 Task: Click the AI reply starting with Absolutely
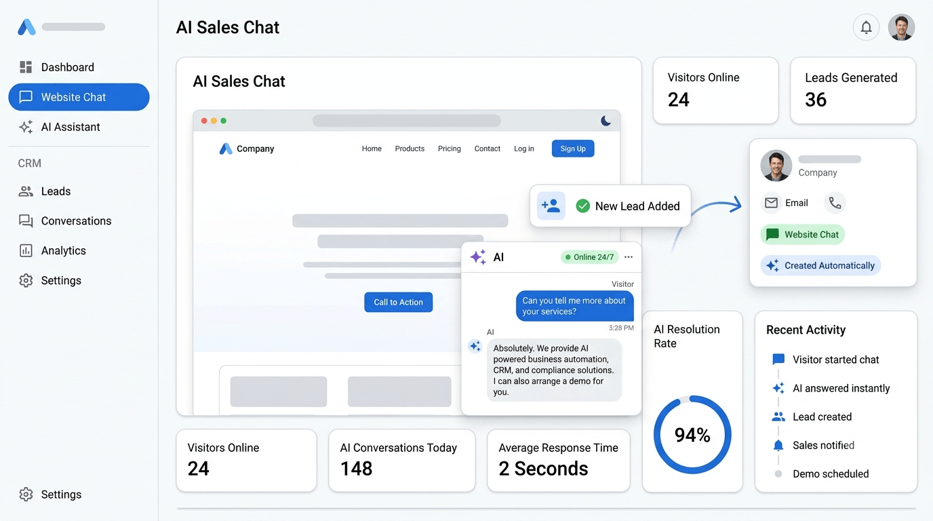[x=554, y=370]
